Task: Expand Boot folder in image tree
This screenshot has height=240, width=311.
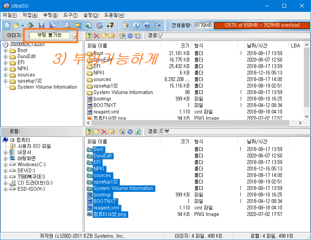Action: point(6,51)
